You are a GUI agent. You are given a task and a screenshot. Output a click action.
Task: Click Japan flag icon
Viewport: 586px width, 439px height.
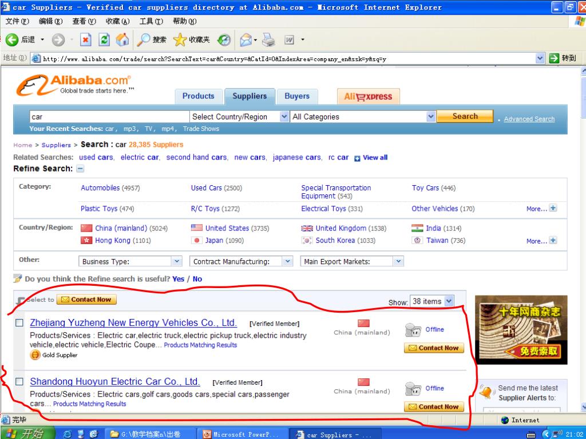pos(197,240)
